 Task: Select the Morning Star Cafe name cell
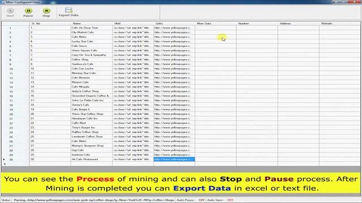(x=92, y=73)
